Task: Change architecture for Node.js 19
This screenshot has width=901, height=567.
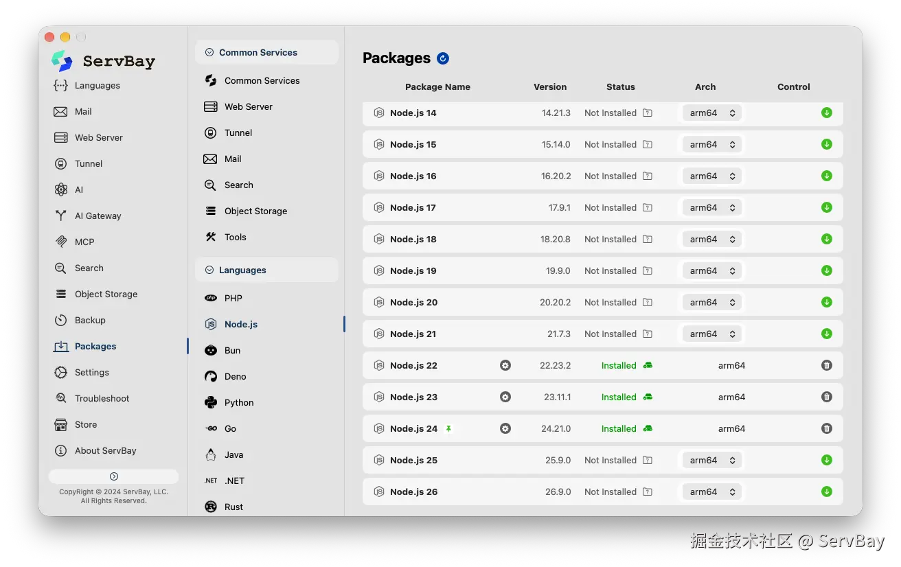Action: [x=712, y=270]
